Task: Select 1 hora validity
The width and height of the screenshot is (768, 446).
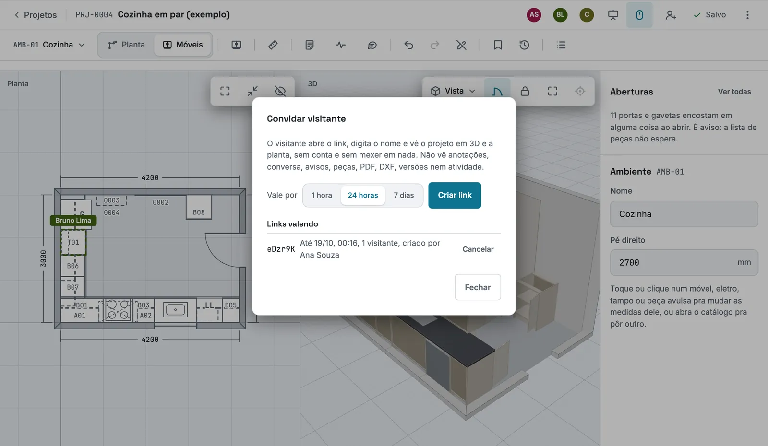Action: pyautogui.click(x=322, y=195)
